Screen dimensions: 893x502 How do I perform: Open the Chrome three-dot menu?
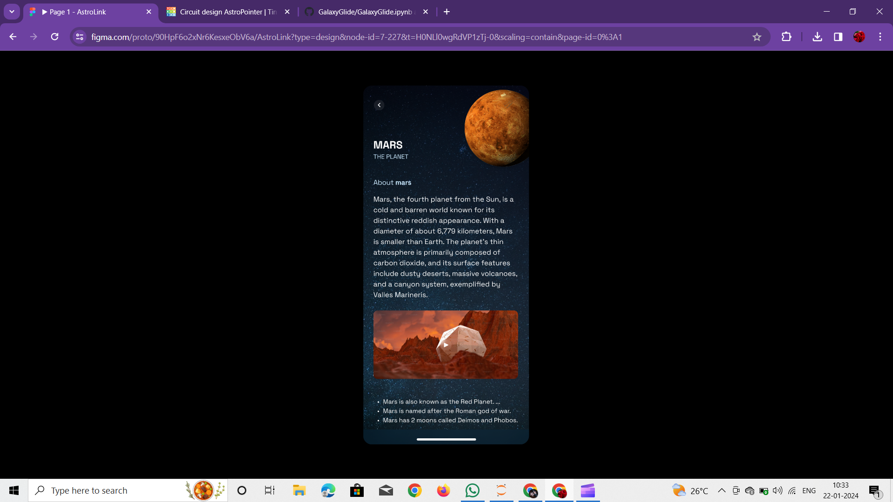(880, 37)
